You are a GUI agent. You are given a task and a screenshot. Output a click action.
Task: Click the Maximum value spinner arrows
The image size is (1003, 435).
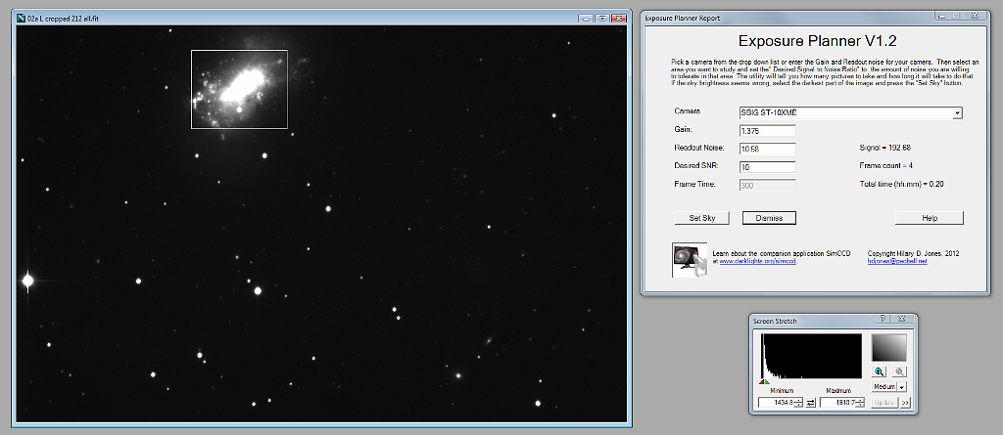click(x=860, y=403)
